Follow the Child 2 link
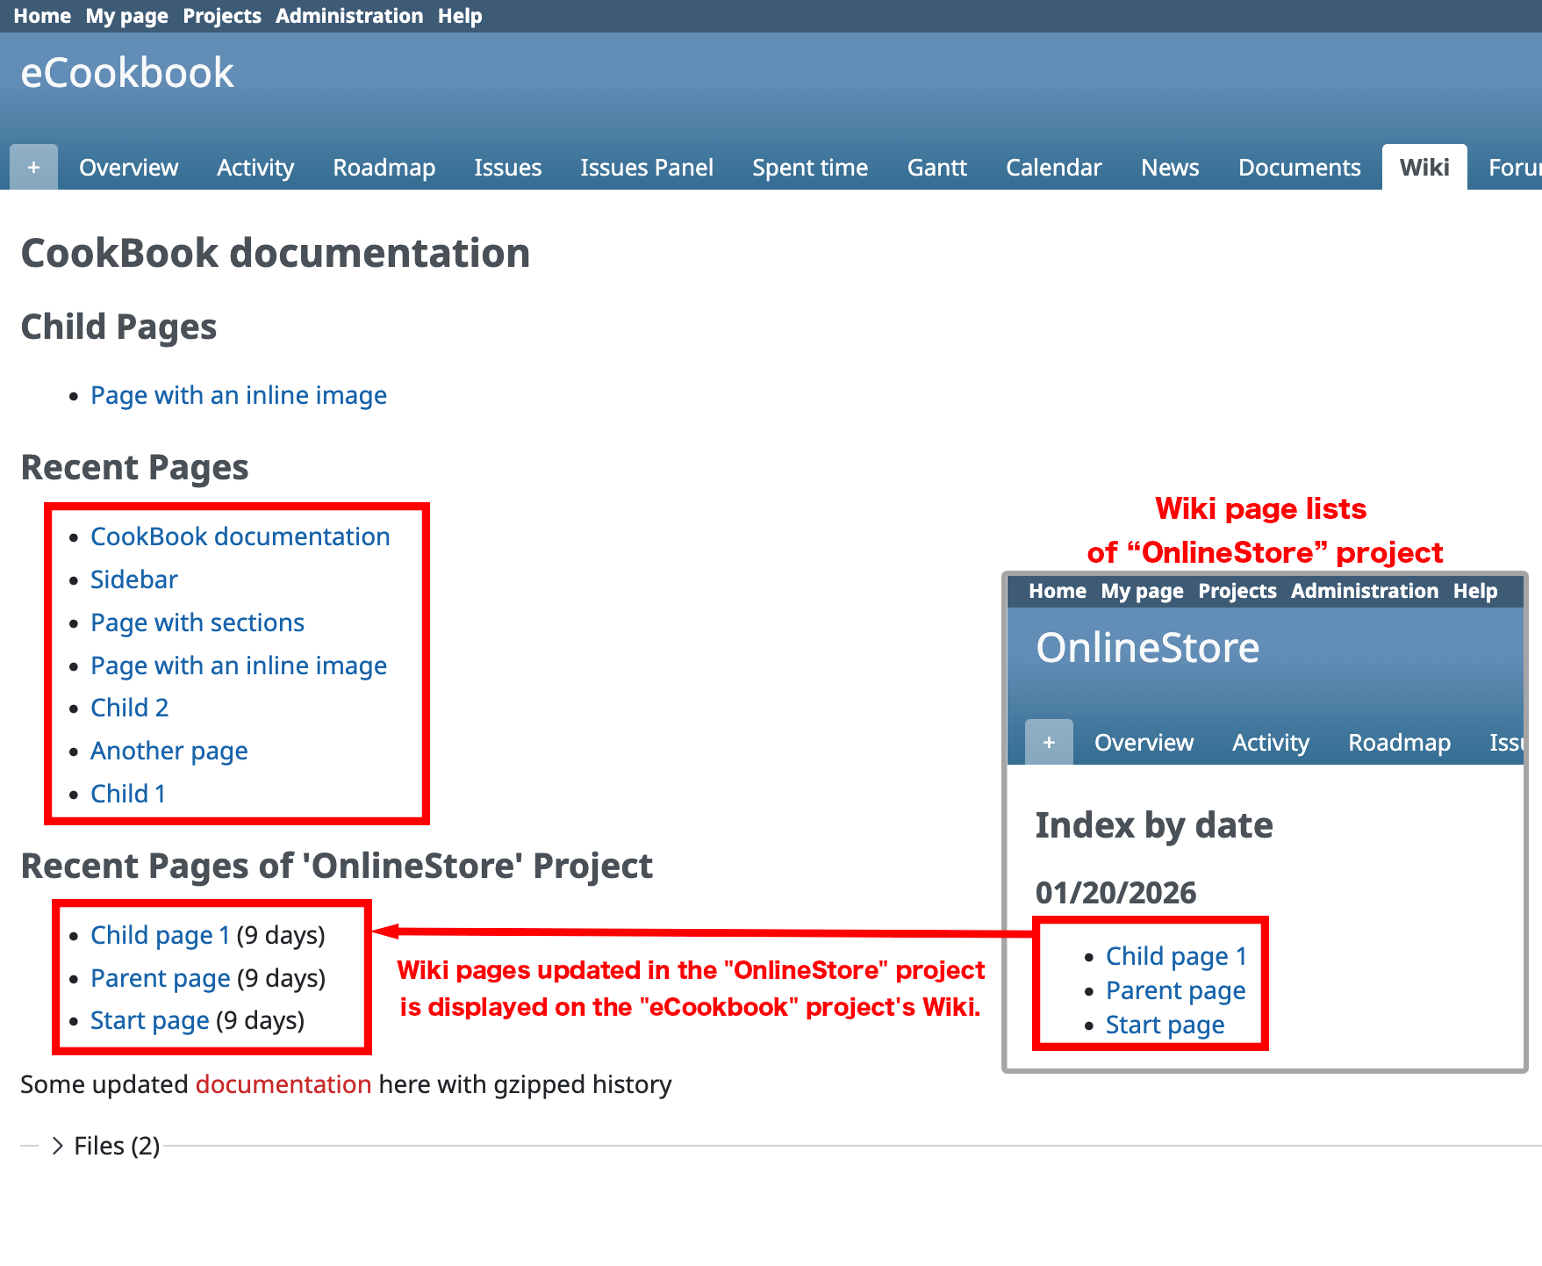Viewport: 1542px width, 1266px height. [x=129, y=708]
